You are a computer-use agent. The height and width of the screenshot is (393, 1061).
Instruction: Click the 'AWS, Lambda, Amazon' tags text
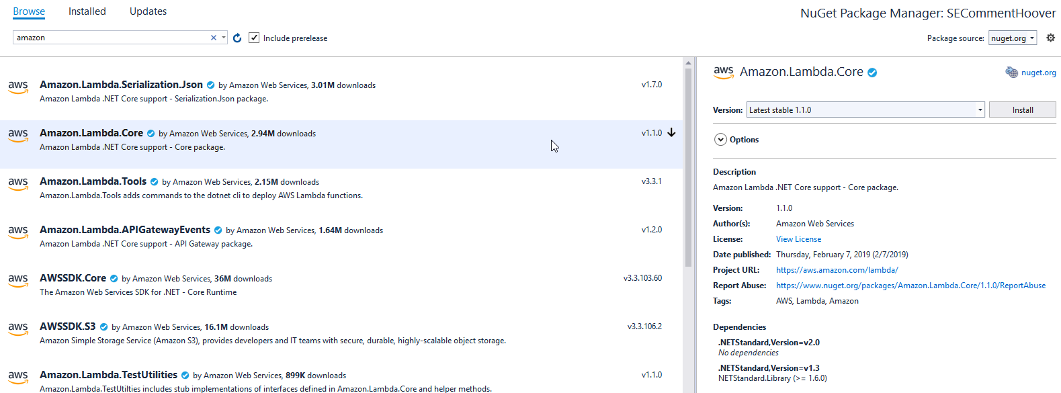[x=817, y=301]
